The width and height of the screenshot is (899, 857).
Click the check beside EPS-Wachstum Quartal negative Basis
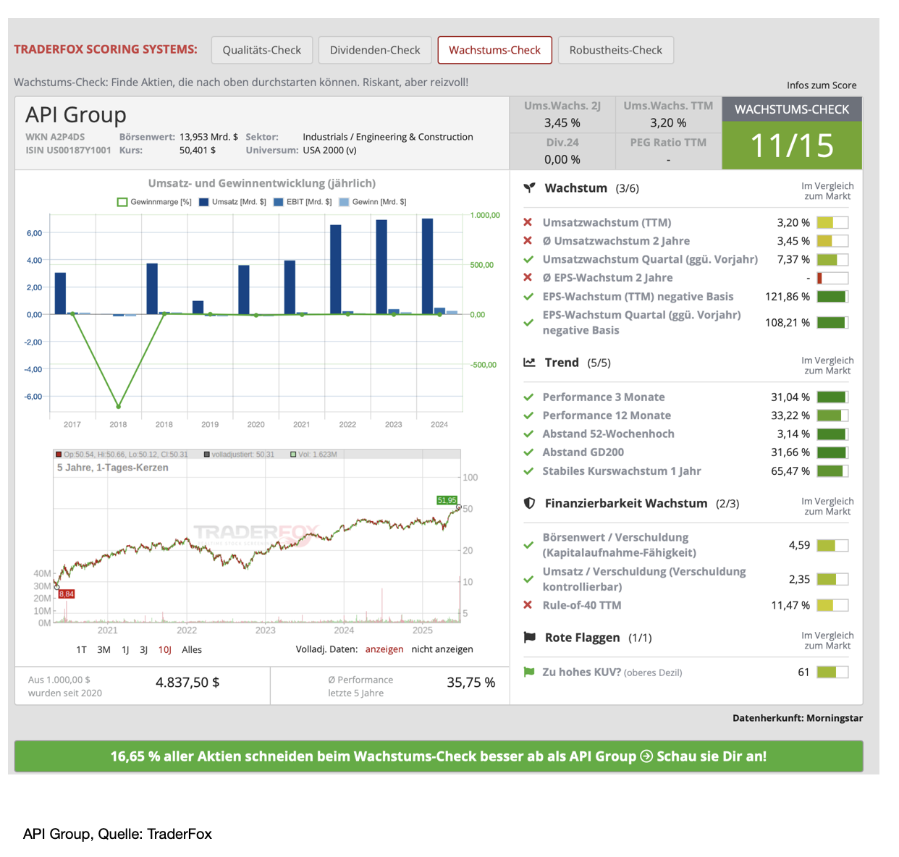(528, 323)
